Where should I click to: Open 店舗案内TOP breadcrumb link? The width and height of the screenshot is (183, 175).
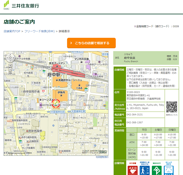point(12,31)
